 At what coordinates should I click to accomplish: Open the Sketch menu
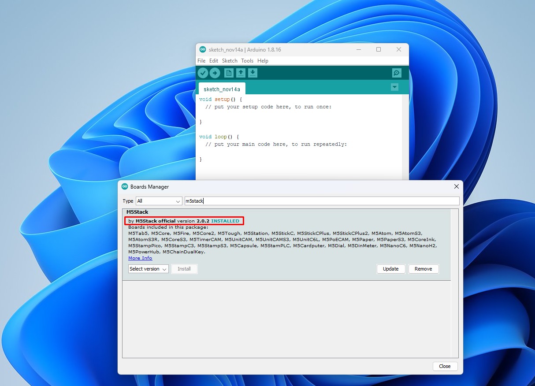coord(230,61)
